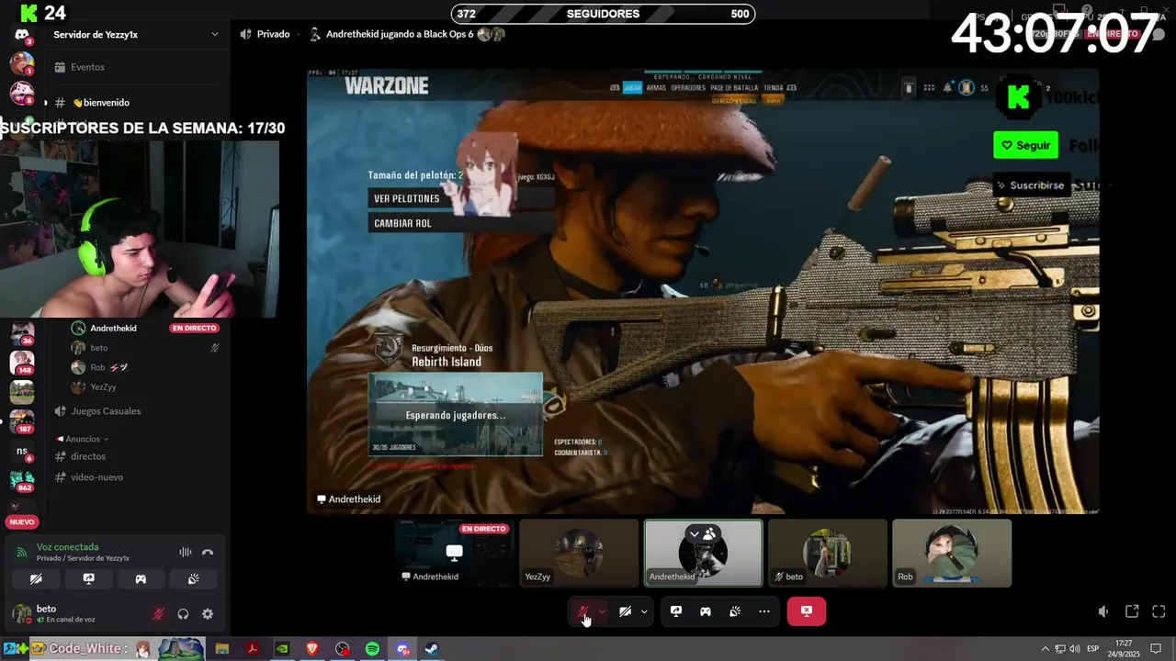
Task: Open soundboard from the call control bar
Action: (735, 611)
